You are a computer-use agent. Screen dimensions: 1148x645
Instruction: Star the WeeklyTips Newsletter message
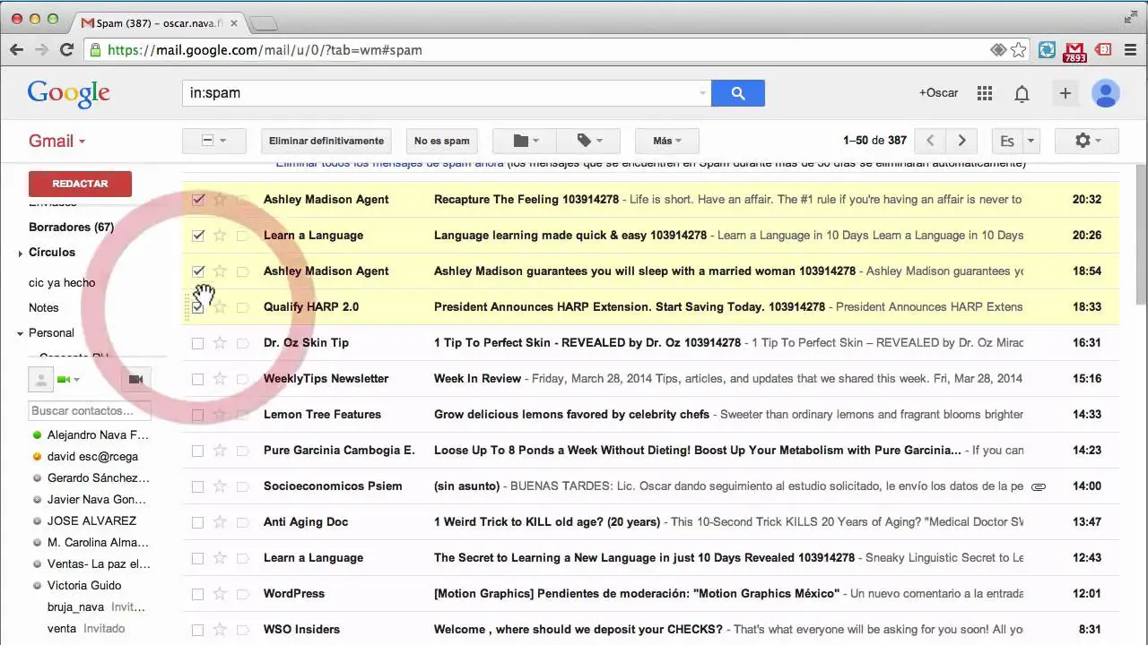click(220, 379)
